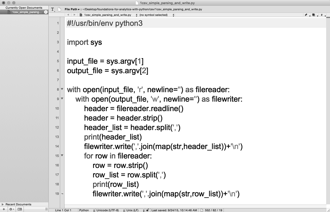Open the '(no symbol selected)' function popup
The image size is (330, 212).
click(157, 15)
